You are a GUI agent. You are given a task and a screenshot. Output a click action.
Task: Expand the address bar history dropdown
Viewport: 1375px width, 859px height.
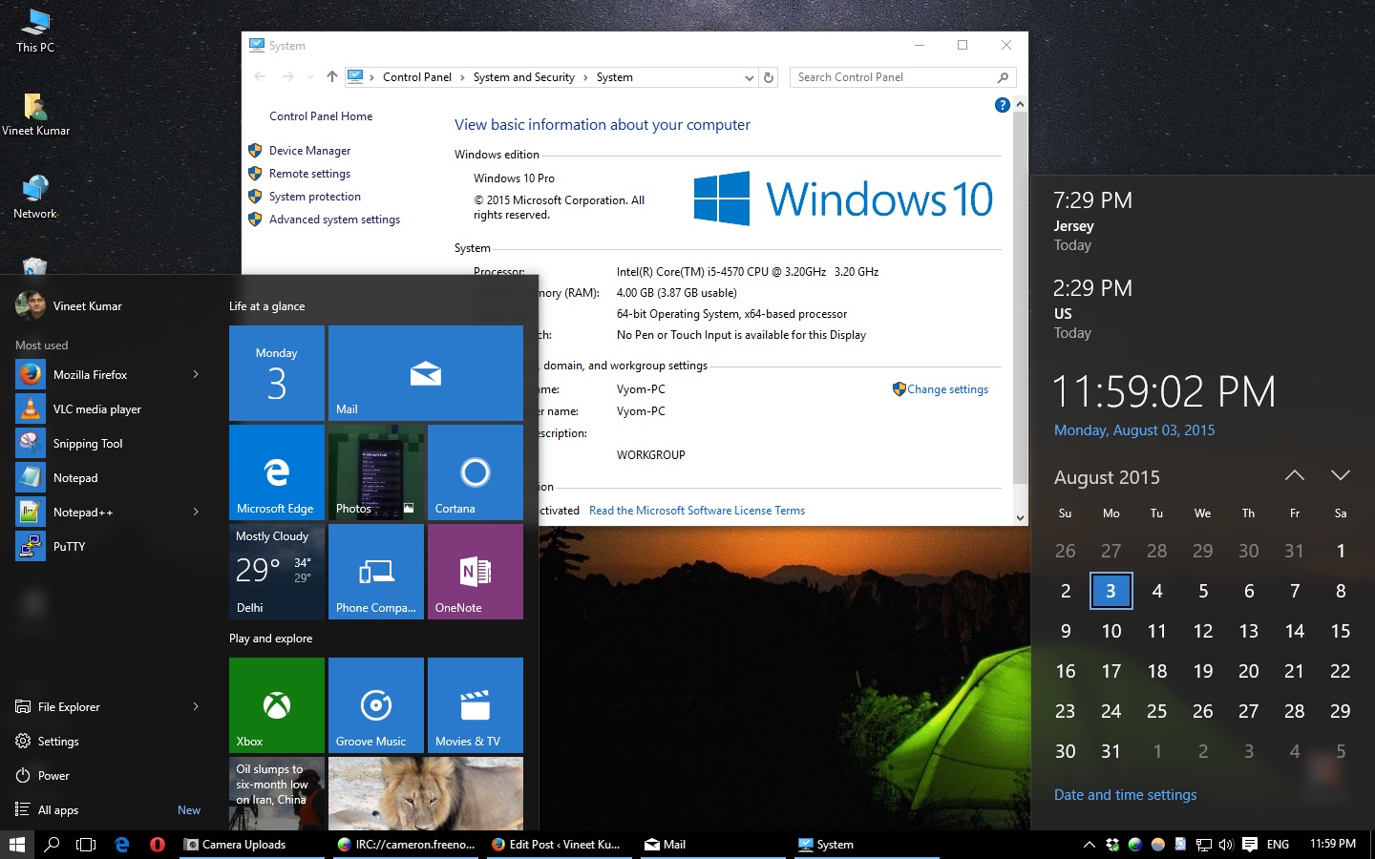click(x=750, y=78)
